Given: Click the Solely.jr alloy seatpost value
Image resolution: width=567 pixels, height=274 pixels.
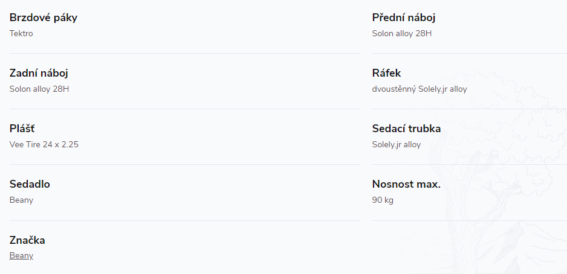Looking at the screenshot, I should coord(397,144).
